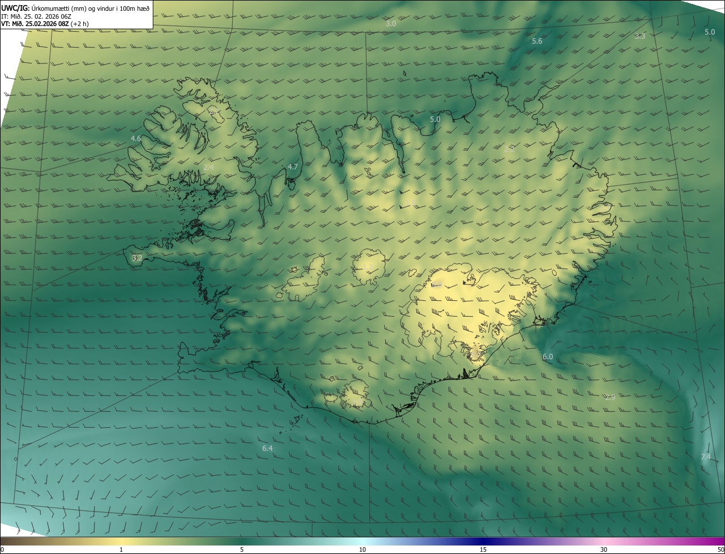Screen dimensions: 725x554
Task: Click the 2.9 precipitation value label
Action: [x=610, y=398]
